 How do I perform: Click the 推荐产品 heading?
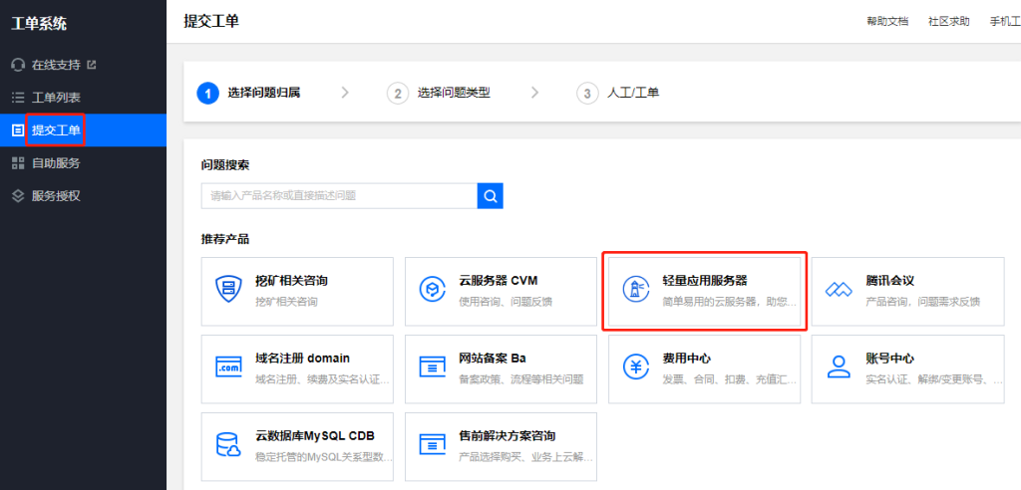[225, 239]
